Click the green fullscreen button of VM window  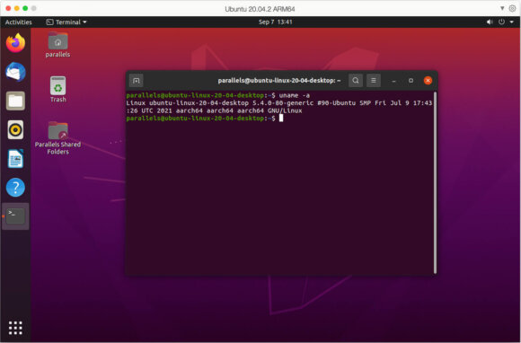click(x=25, y=8)
